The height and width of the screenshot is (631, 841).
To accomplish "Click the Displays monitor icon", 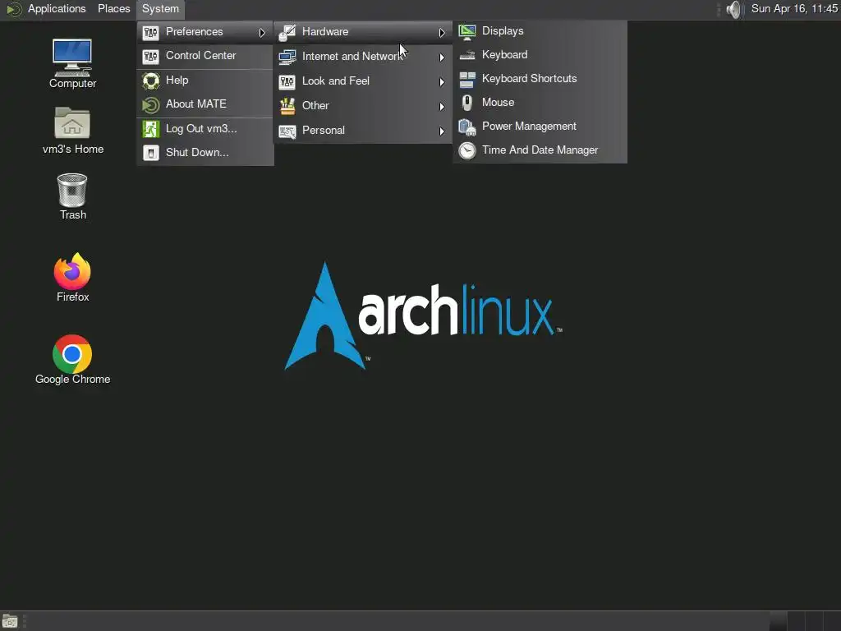I will point(467,32).
